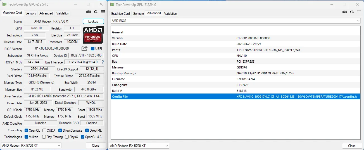Screen dimensions: 364x150
Task: Switch to Sensors tab in right window
Action: [138, 14]
